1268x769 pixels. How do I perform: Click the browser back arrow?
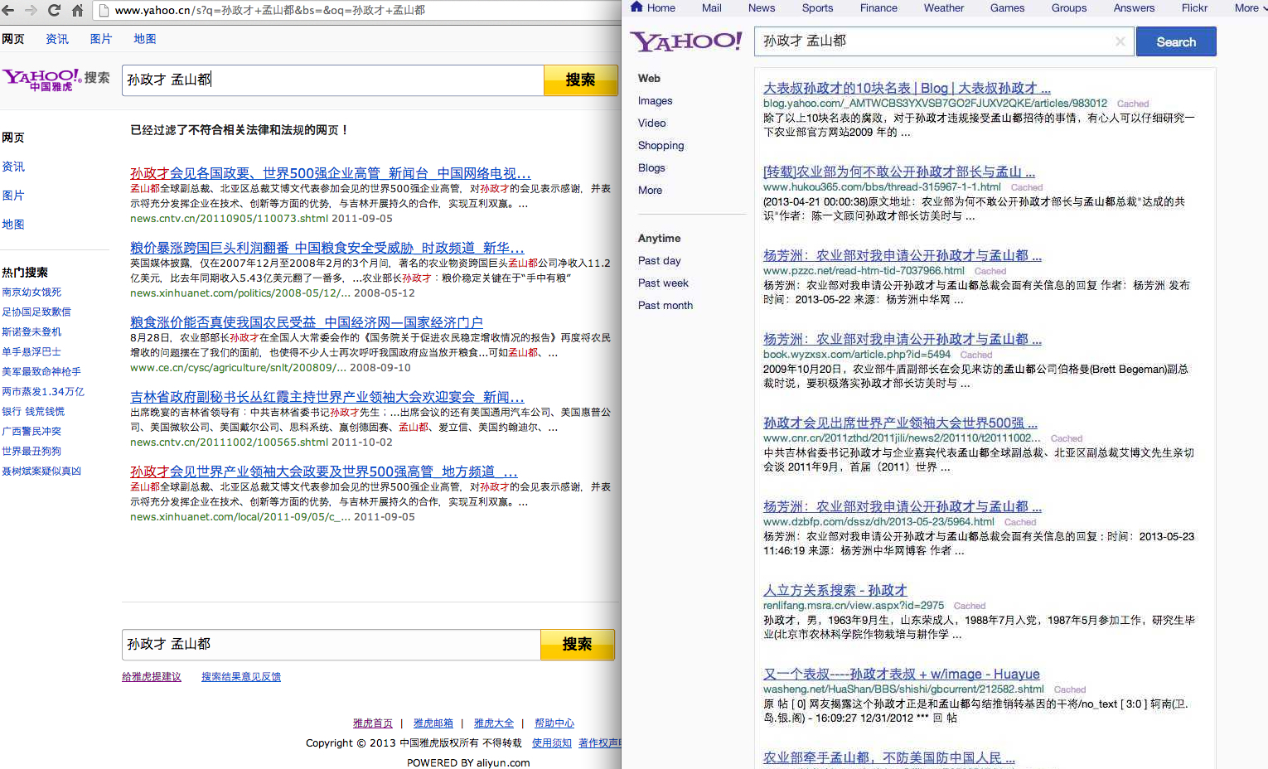tap(9, 10)
